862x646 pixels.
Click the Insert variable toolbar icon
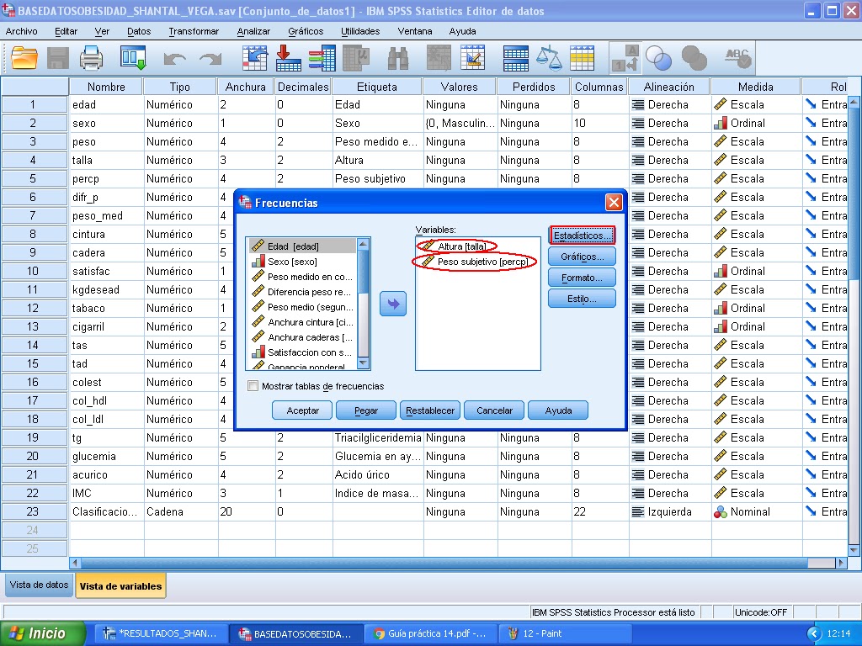(x=473, y=58)
